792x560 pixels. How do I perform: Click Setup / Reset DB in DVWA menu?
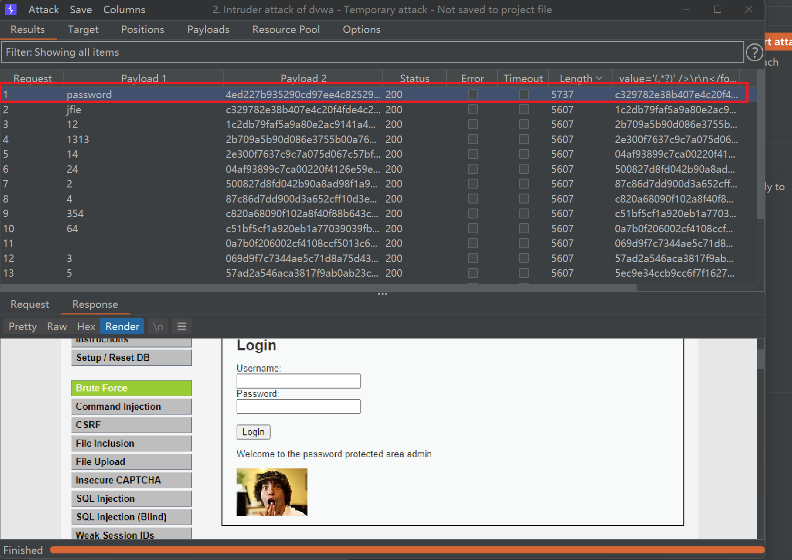(131, 357)
